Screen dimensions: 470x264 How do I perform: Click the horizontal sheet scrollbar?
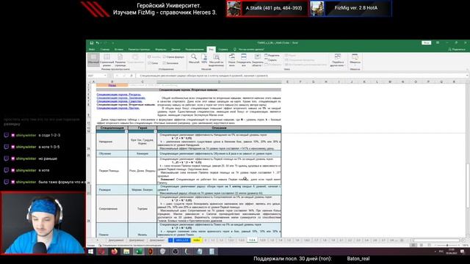[x=436, y=240]
